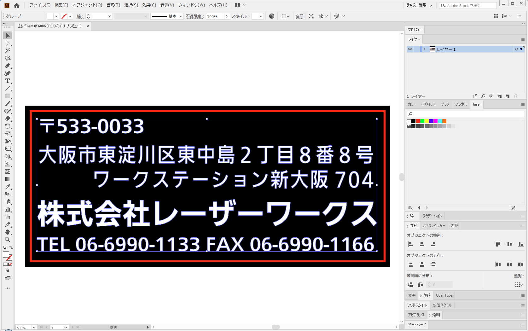This screenshot has height=331, width=528.
Task: Click the Adobe Stock search field
Action: [x=470, y=6]
